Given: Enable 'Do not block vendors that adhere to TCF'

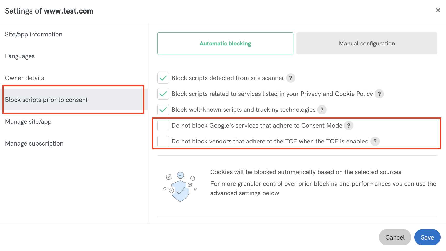Looking at the screenshot, I should [x=163, y=141].
